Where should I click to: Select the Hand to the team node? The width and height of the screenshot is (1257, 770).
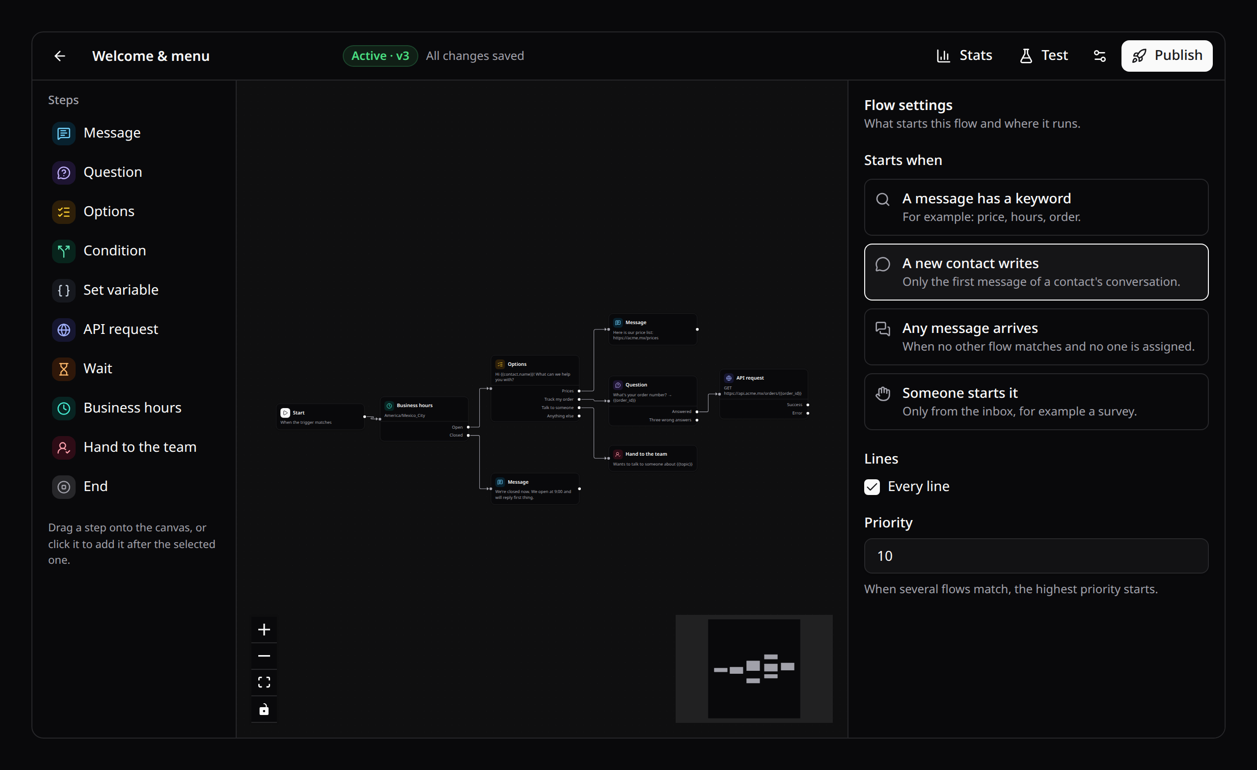(x=653, y=458)
